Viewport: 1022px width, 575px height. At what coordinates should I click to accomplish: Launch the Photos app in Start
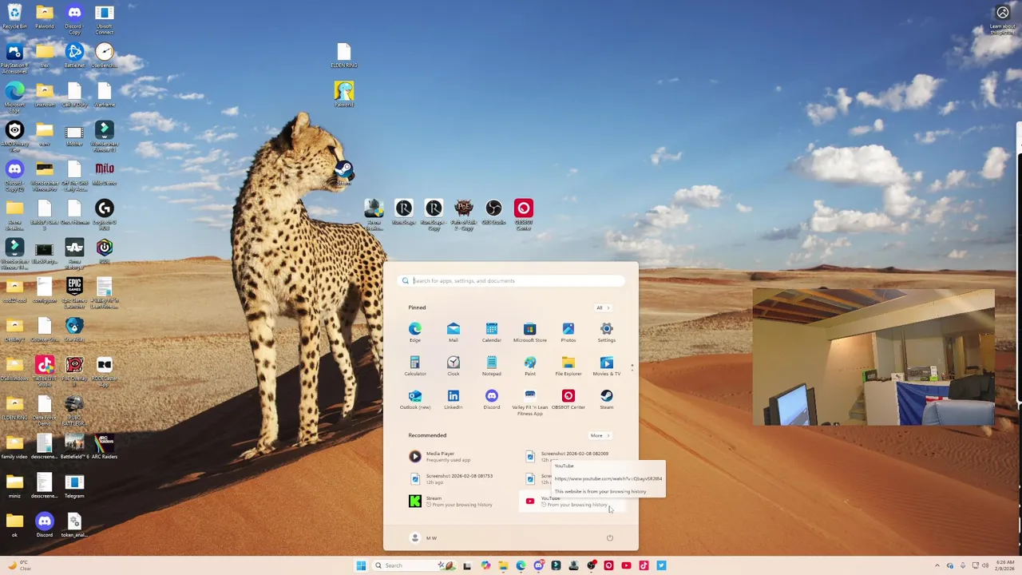click(568, 332)
